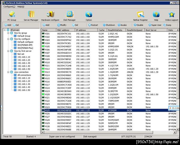Sort by Boot Server column header
This screenshot has height=145, width=180.
(x=156, y=30)
